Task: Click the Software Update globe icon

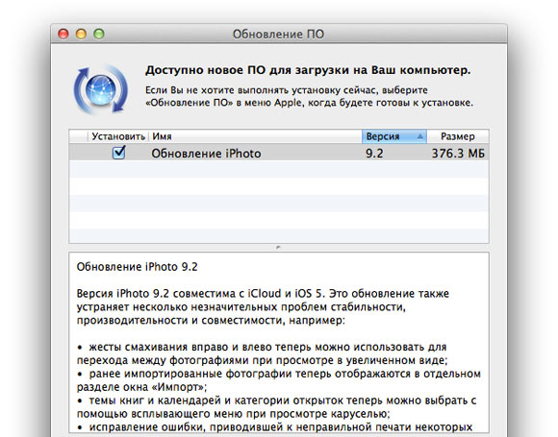Action: (x=101, y=89)
